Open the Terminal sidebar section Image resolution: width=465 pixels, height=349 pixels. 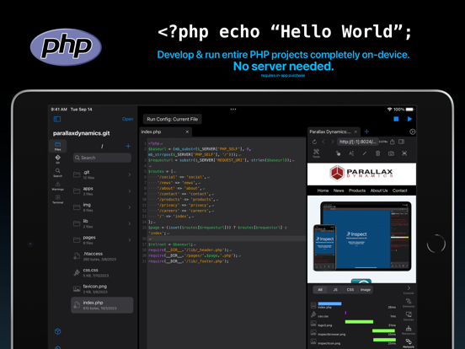[x=57, y=199]
